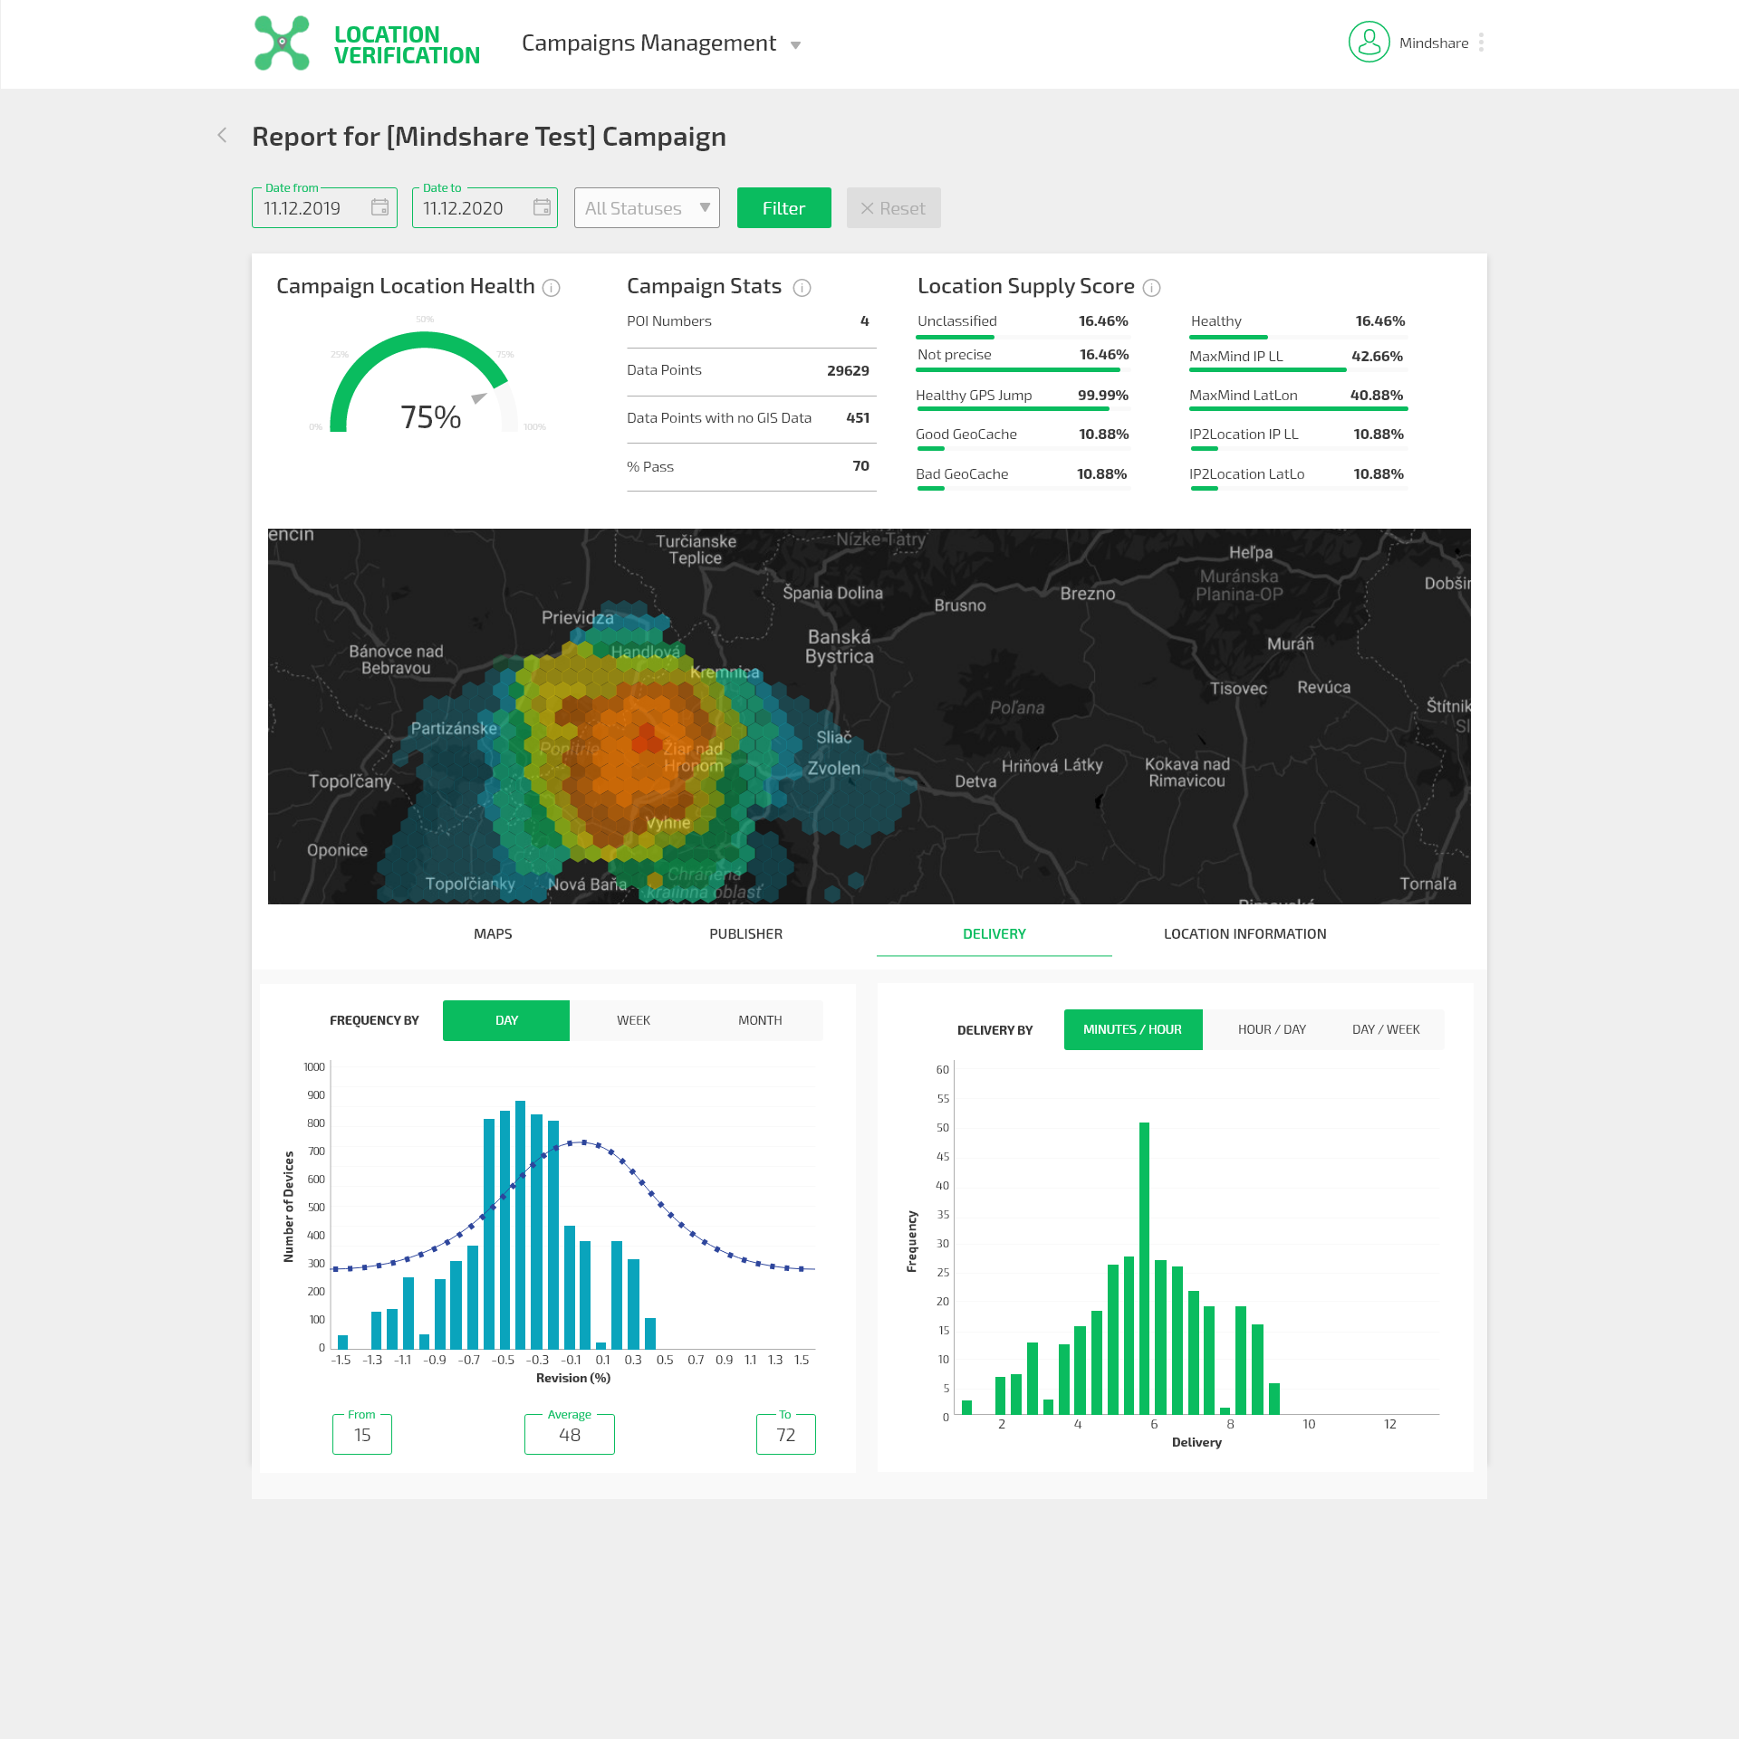Open the Date from calendar picker

point(381,207)
